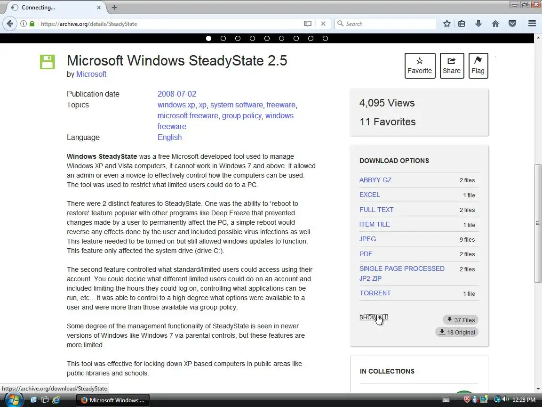Click the English language link

coord(169,138)
